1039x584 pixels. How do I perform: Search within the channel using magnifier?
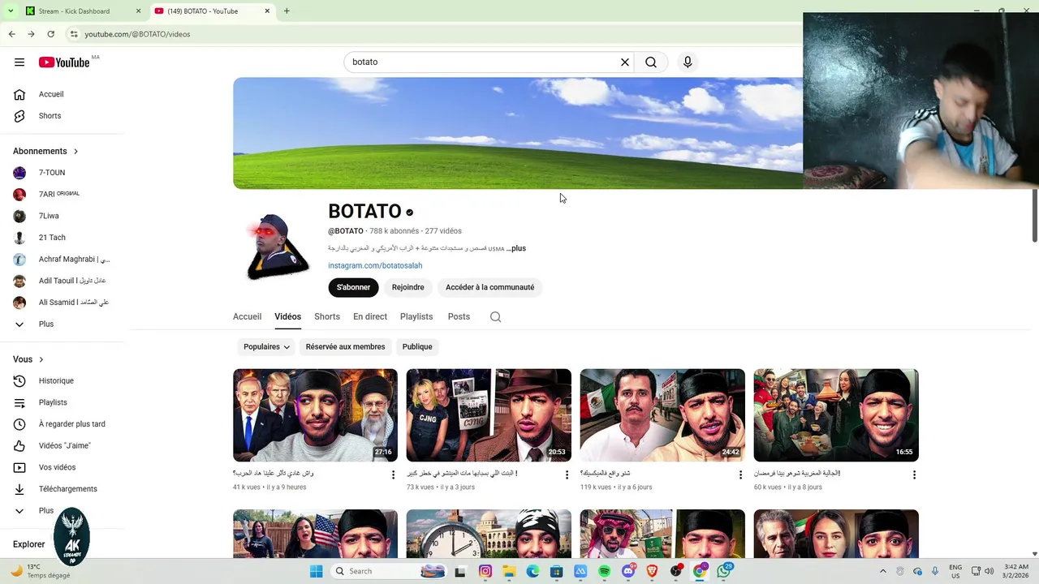point(496,317)
